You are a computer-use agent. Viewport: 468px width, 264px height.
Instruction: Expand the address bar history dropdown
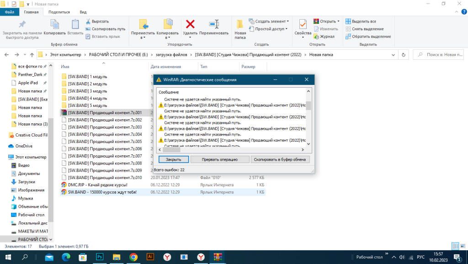pos(394,55)
